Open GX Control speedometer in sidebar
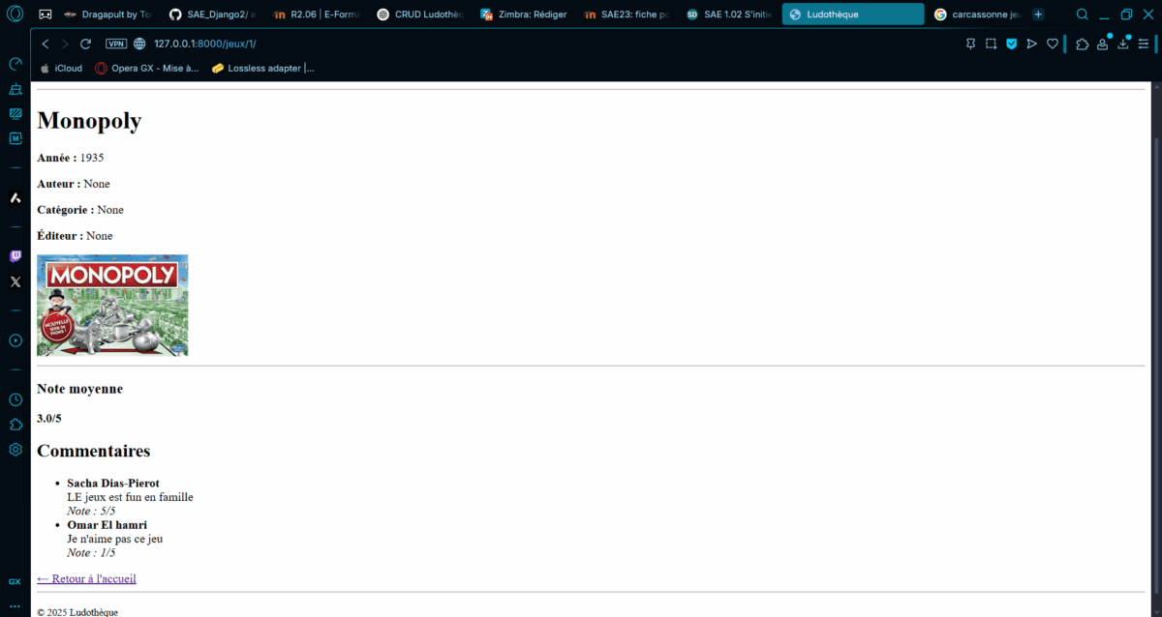This screenshot has width=1162, height=617. 15,64
